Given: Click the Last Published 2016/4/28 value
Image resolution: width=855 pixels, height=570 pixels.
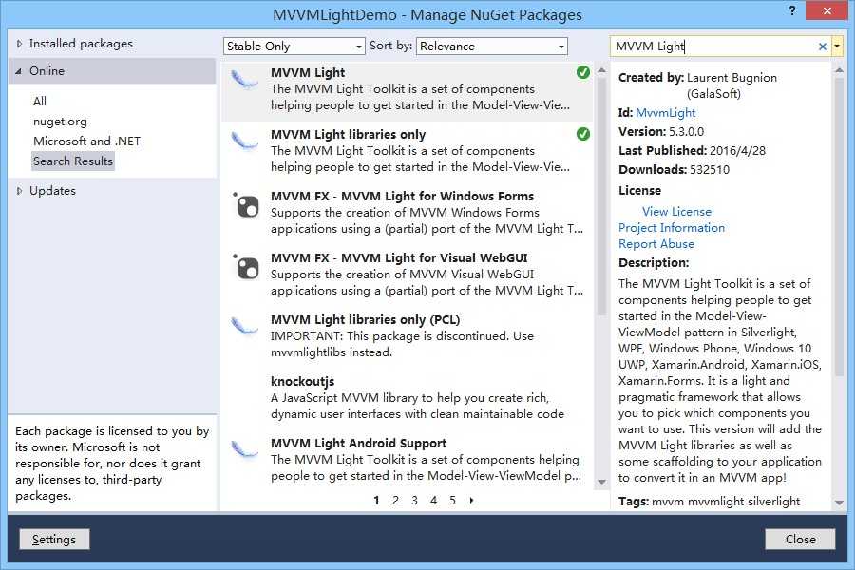Looking at the screenshot, I should coord(738,151).
